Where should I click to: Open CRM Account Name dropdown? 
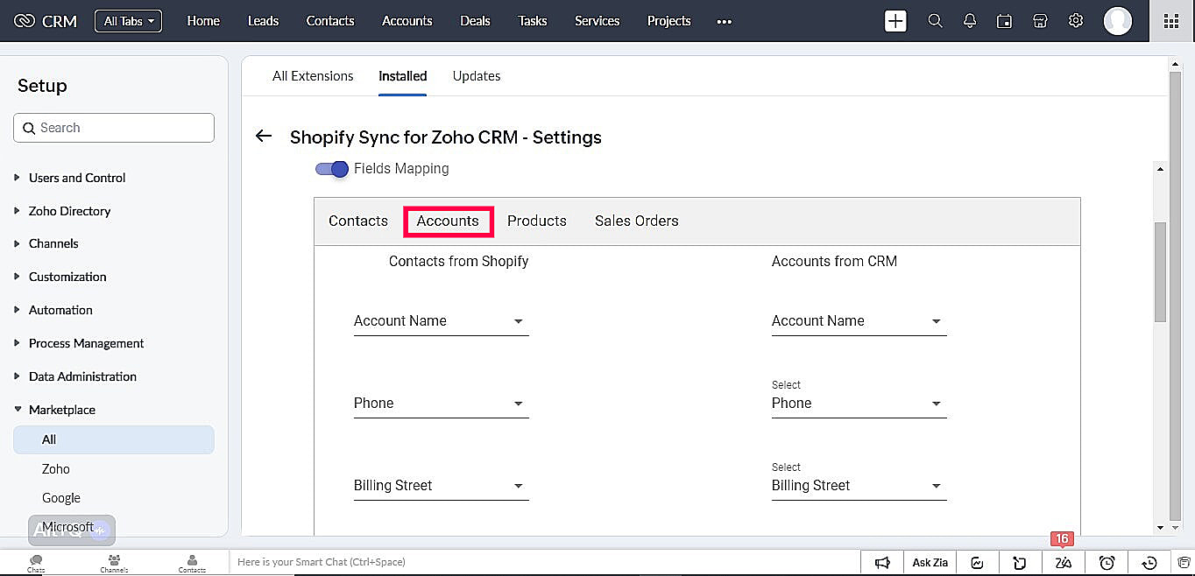859,321
